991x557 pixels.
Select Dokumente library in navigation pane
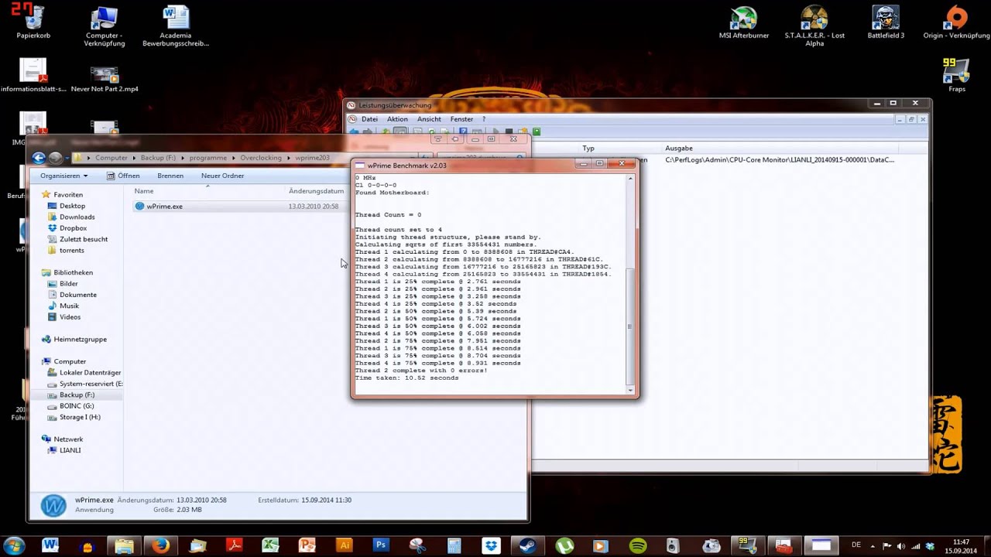(77, 295)
